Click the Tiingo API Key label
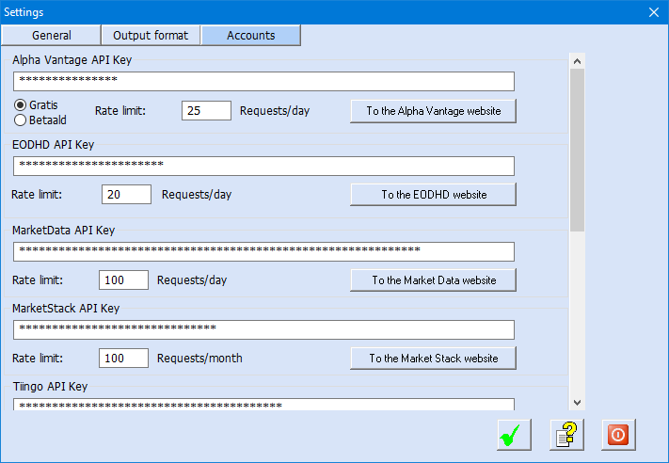The height and width of the screenshot is (463, 669). (x=51, y=387)
